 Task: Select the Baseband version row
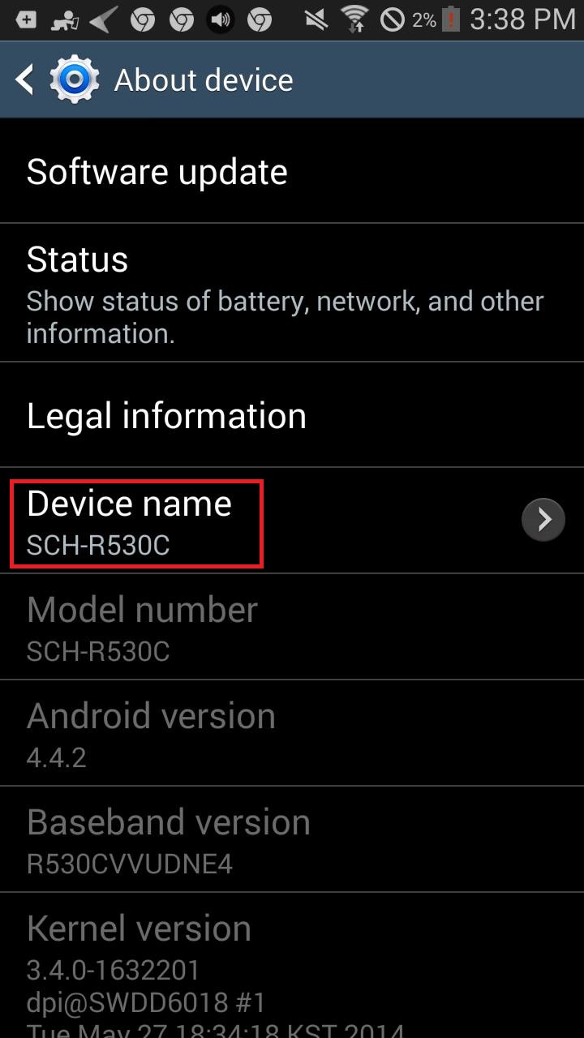pos(292,839)
